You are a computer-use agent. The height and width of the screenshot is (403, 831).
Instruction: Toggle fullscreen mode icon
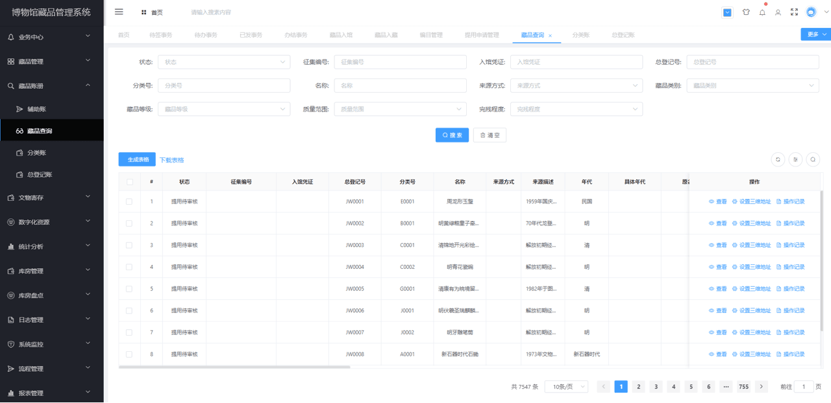pyautogui.click(x=794, y=12)
